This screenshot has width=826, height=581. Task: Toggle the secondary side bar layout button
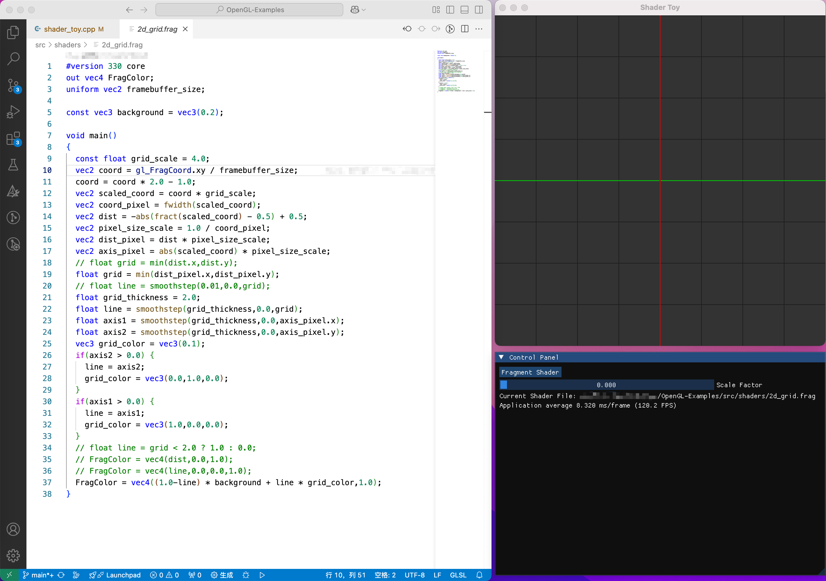pyautogui.click(x=479, y=10)
